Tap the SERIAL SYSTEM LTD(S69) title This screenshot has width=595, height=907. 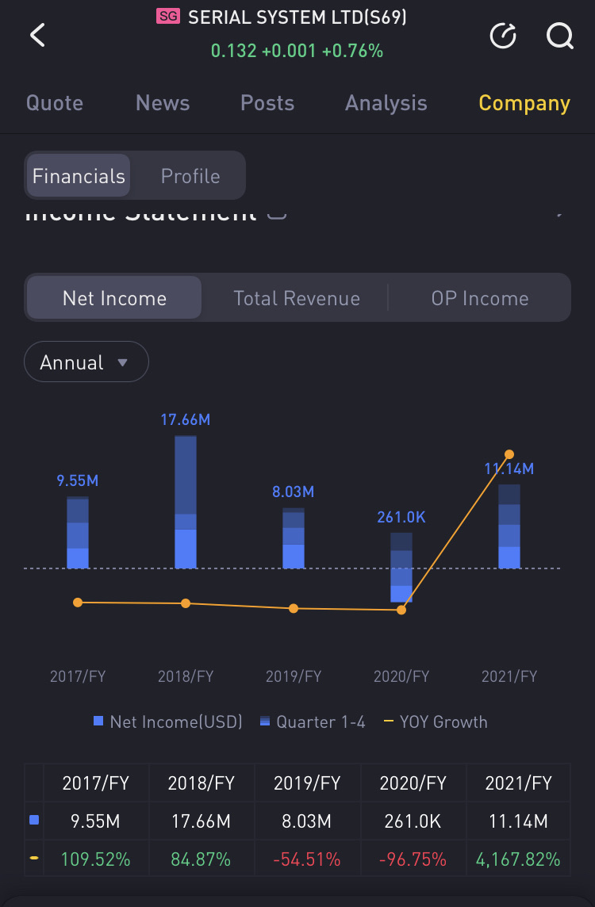coord(297,17)
